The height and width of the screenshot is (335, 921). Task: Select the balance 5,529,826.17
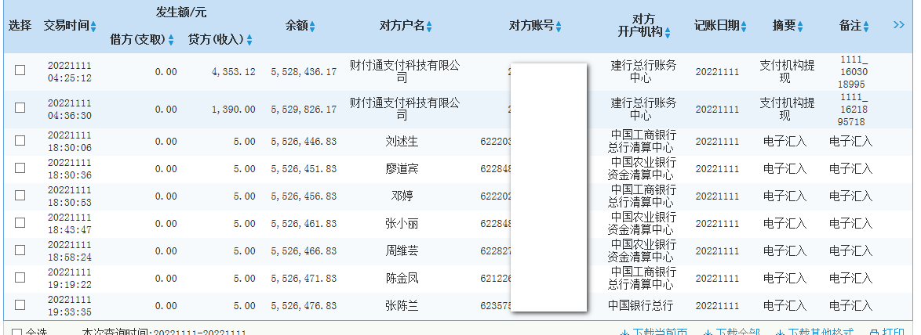click(304, 110)
